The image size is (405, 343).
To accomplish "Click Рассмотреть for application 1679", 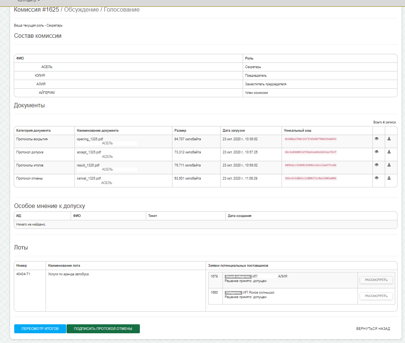I will [x=376, y=280].
